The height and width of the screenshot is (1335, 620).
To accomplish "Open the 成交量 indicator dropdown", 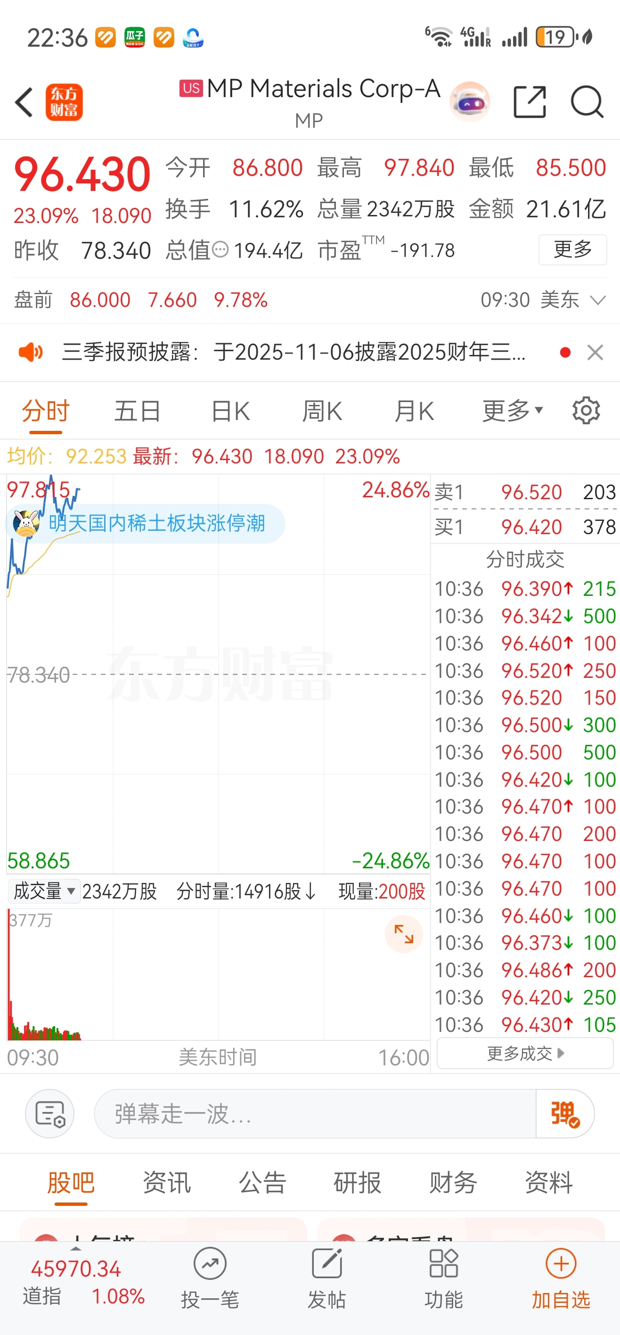I will coord(44,891).
